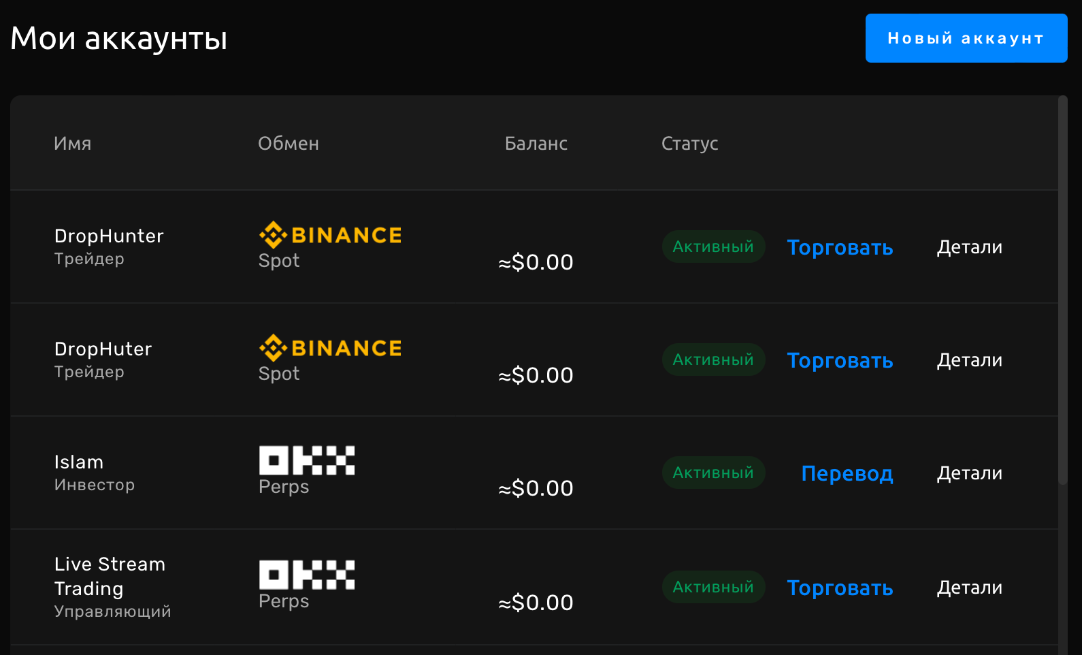Image resolution: width=1082 pixels, height=655 pixels.
Task: Click the OKX logo in Islam row
Action: point(307,460)
